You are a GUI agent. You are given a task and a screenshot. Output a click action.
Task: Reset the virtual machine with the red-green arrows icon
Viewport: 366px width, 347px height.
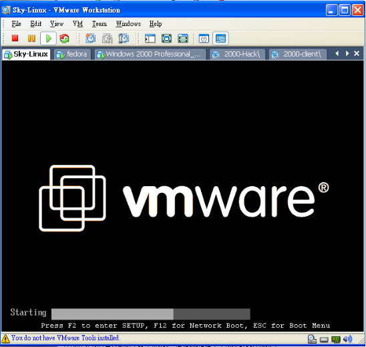coord(64,39)
